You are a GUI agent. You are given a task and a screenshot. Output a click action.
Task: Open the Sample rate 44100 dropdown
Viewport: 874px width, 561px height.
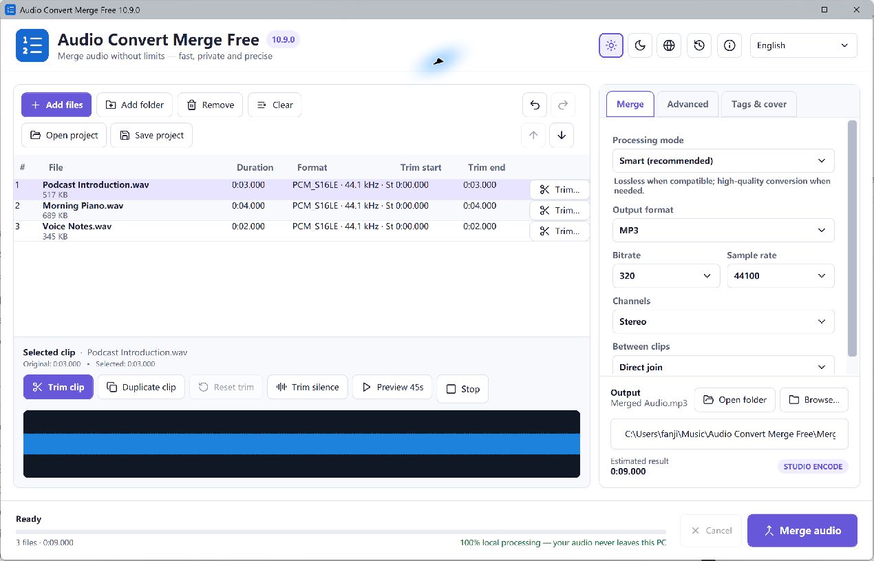click(x=780, y=275)
